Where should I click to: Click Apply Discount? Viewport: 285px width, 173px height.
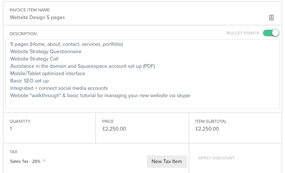pos(216,158)
